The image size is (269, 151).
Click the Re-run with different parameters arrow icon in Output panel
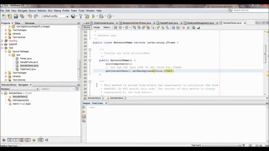[84, 112]
